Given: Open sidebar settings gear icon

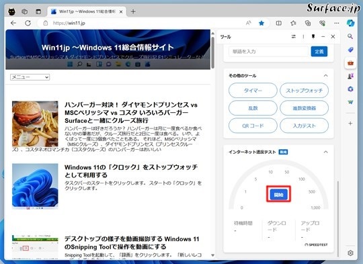Looking at the screenshot, I should coord(350,253).
